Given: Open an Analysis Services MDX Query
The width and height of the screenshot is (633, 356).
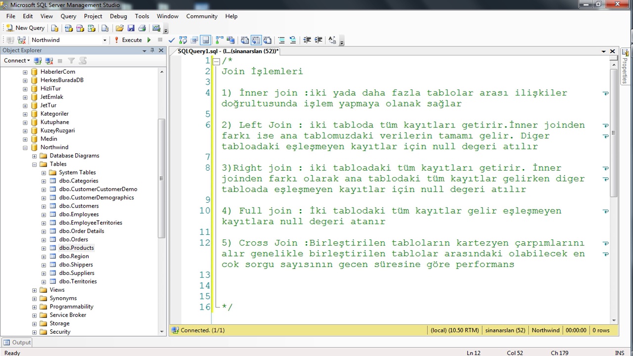Looking at the screenshot, I should pos(69,28).
